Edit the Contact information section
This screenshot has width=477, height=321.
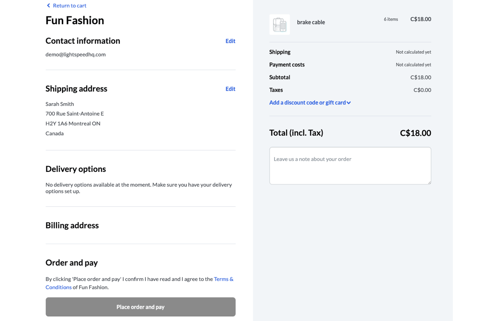pos(230,41)
